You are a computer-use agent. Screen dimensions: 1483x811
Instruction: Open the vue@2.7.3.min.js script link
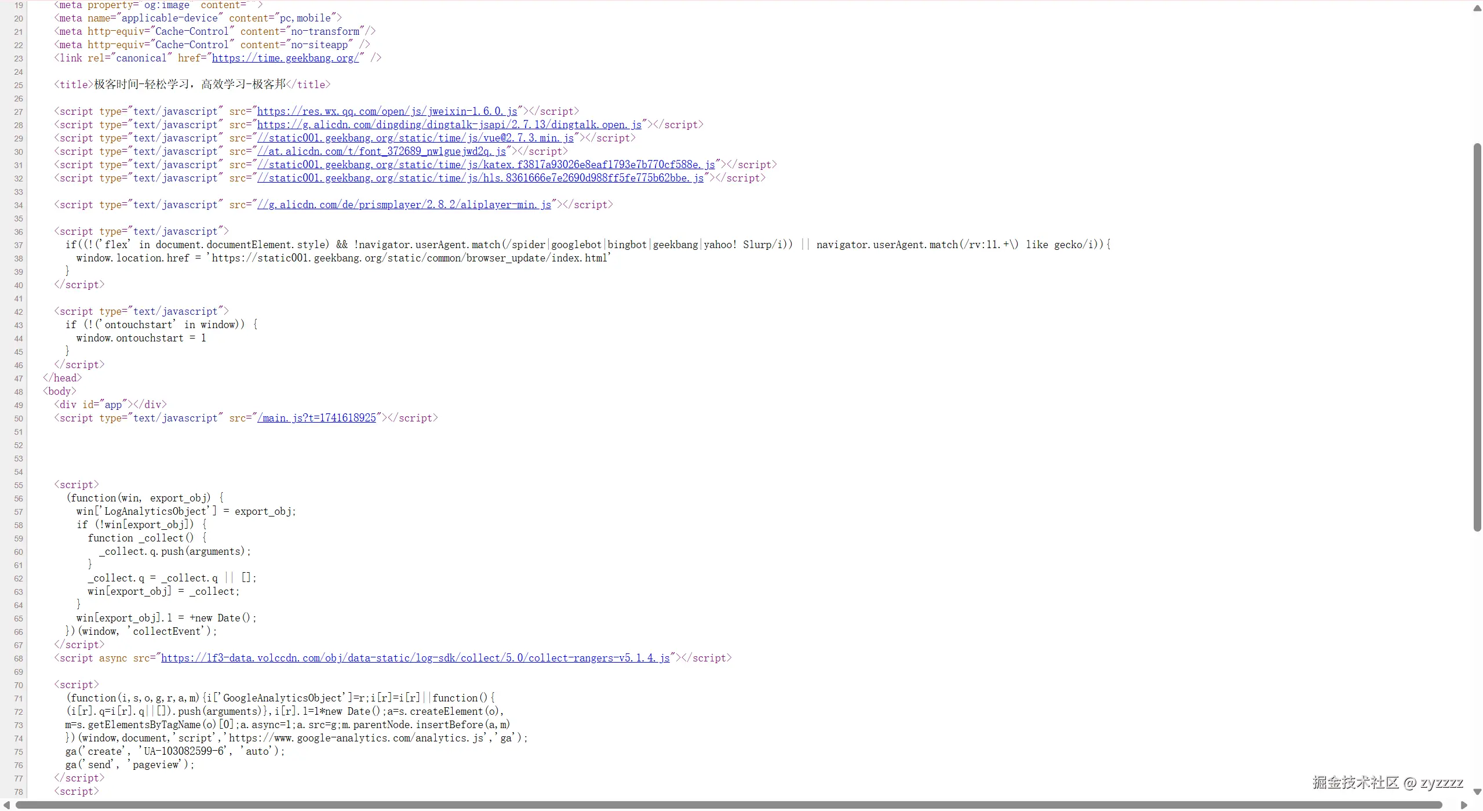pyautogui.click(x=416, y=138)
